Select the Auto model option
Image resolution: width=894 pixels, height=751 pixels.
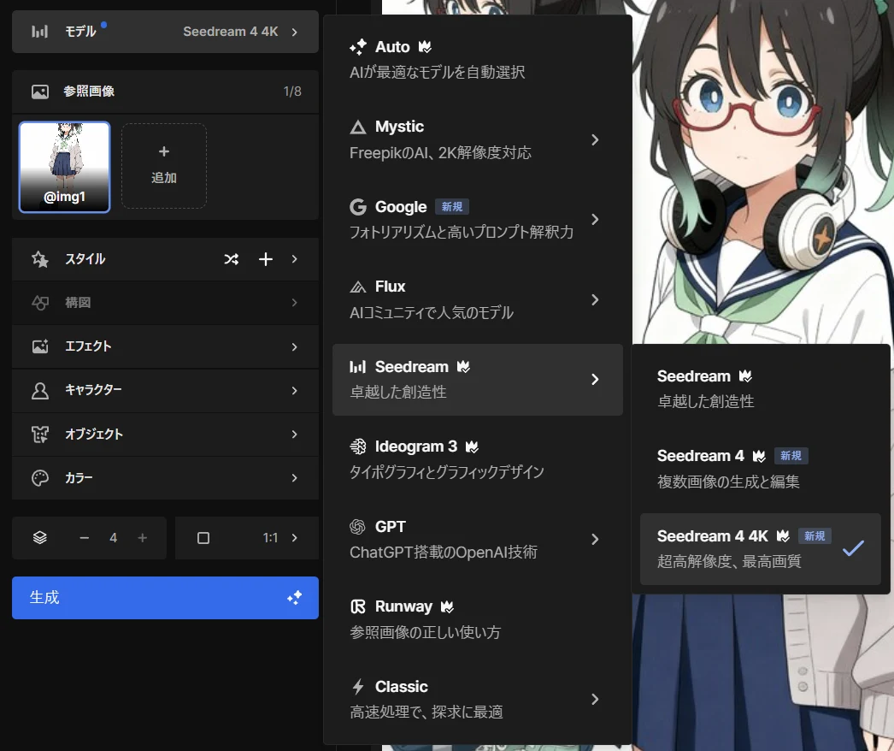477,59
